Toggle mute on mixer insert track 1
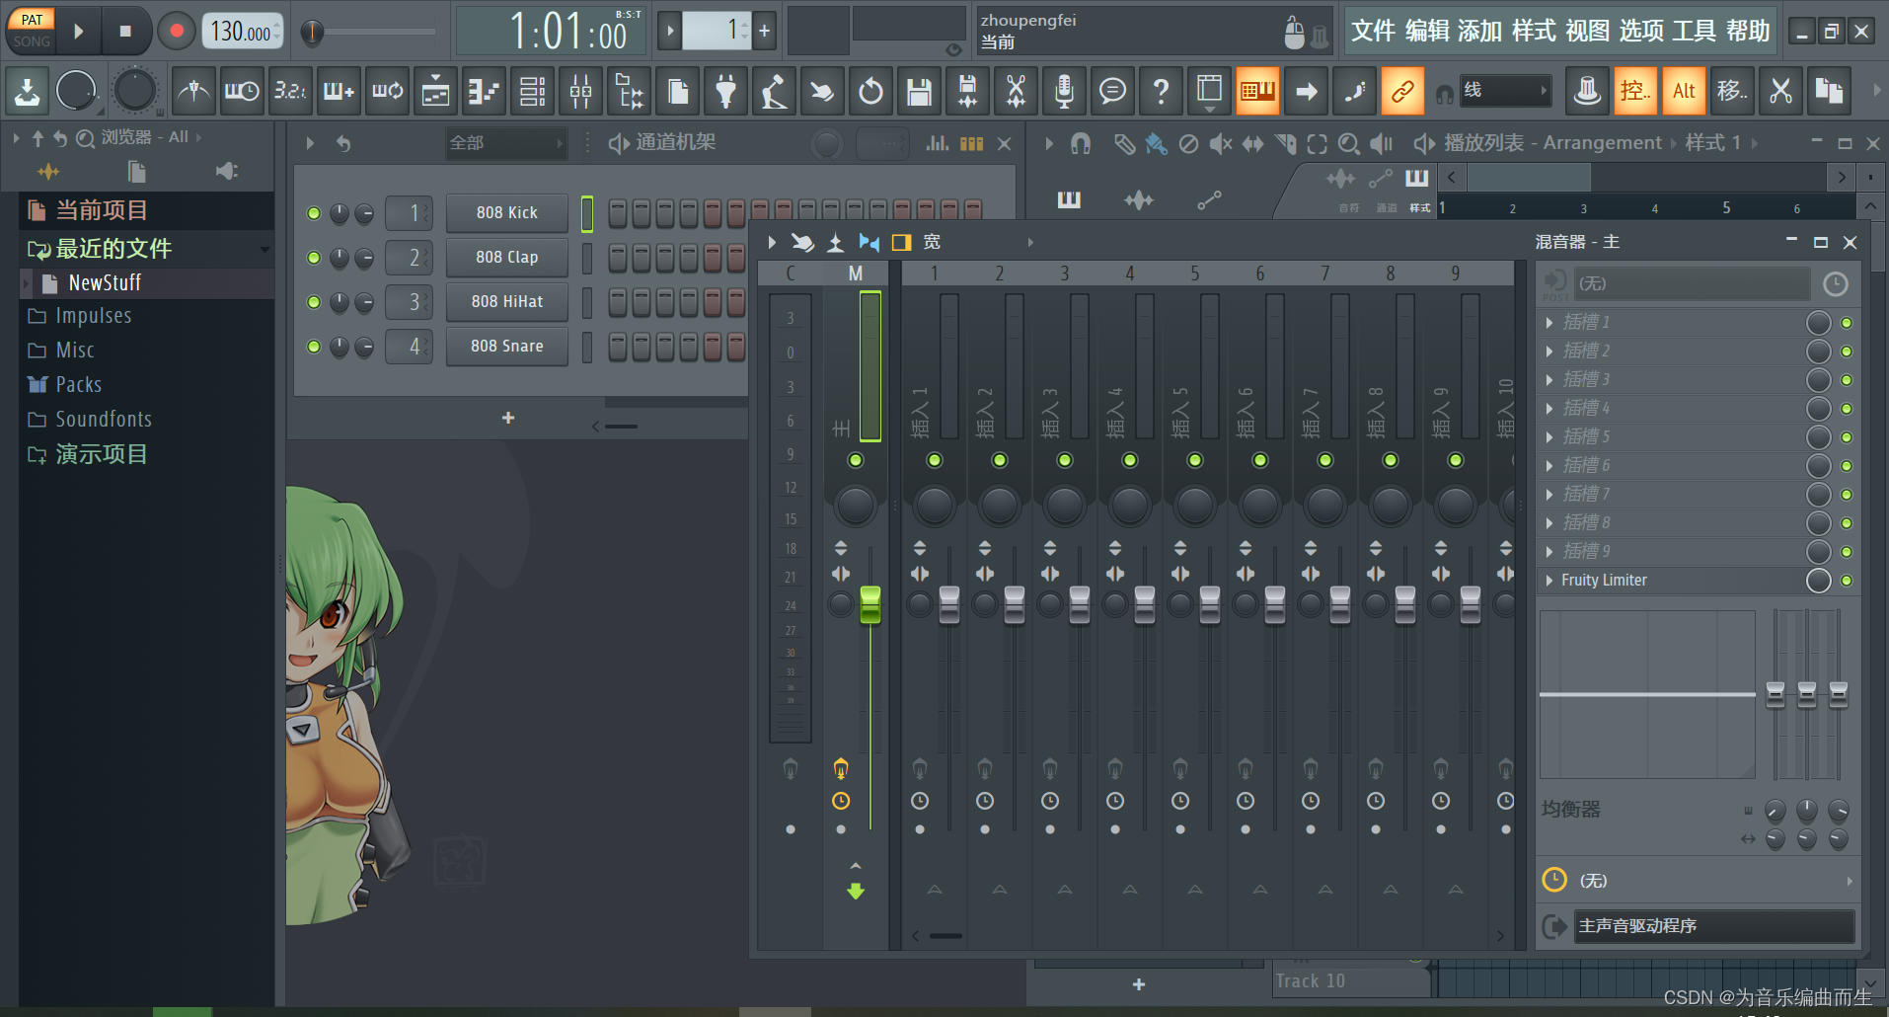 click(934, 459)
